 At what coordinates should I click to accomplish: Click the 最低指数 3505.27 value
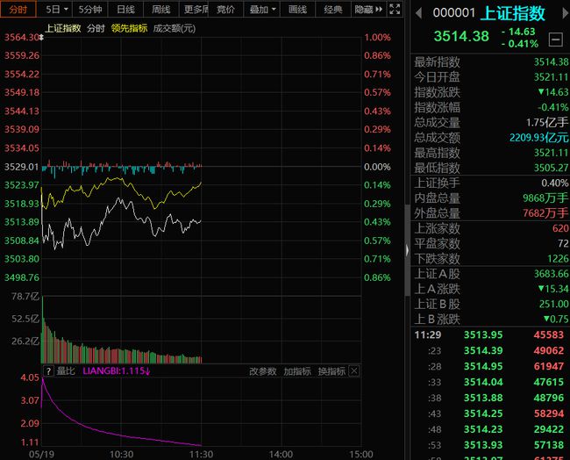(551, 168)
